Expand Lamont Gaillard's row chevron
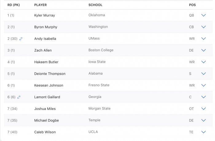Viewport: 215px width, 141px height. point(203,97)
